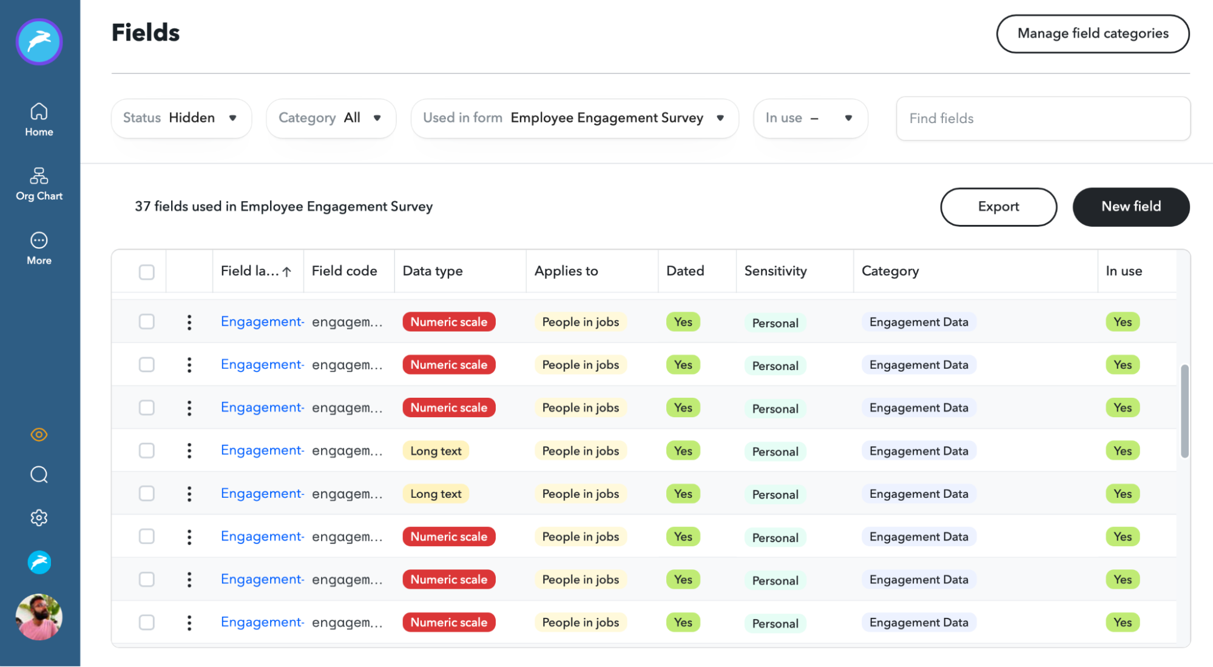1213x667 pixels.
Task: Toggle the select-all checkbox in the table header
Action: coord(146,272)
